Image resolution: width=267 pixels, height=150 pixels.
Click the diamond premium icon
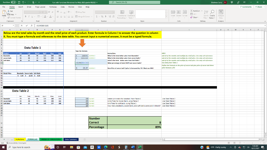pos(232,2)
